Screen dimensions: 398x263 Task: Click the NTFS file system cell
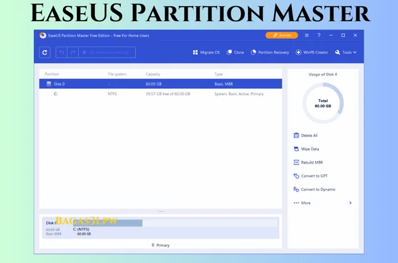[112, 94]
